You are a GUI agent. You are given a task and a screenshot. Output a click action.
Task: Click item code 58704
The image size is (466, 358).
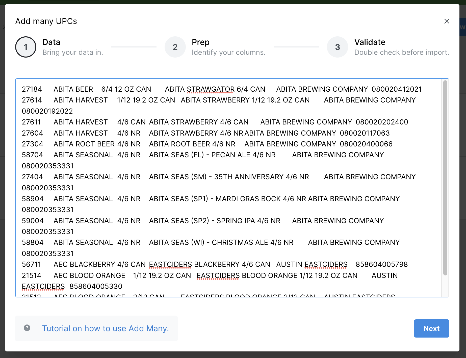[x=32, y=155]
